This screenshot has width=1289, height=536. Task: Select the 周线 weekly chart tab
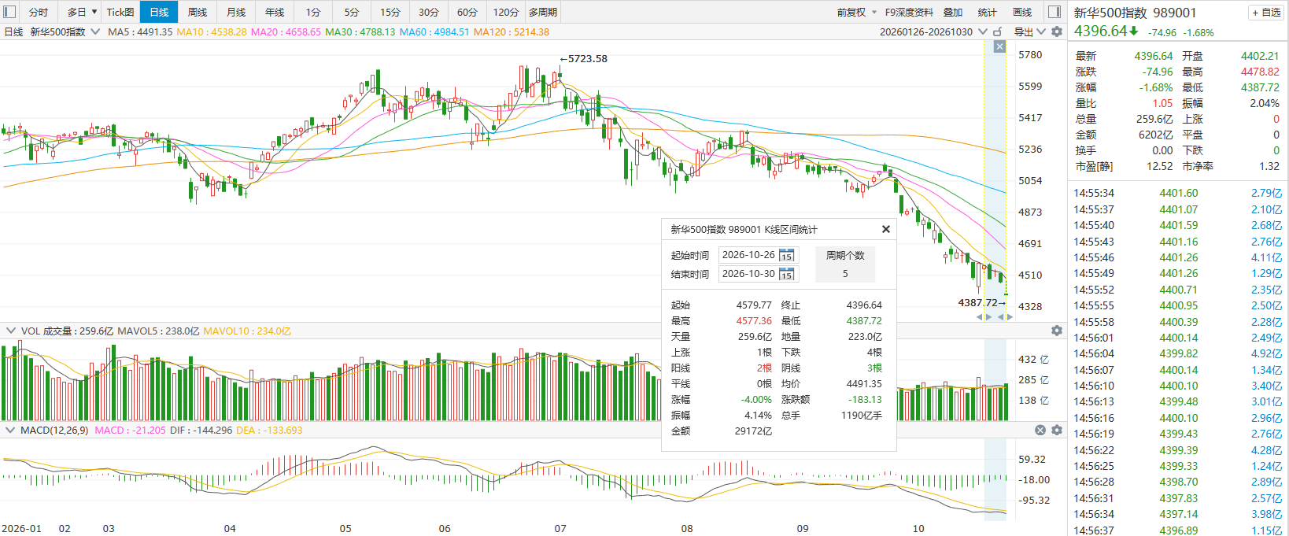pos(198,12)
